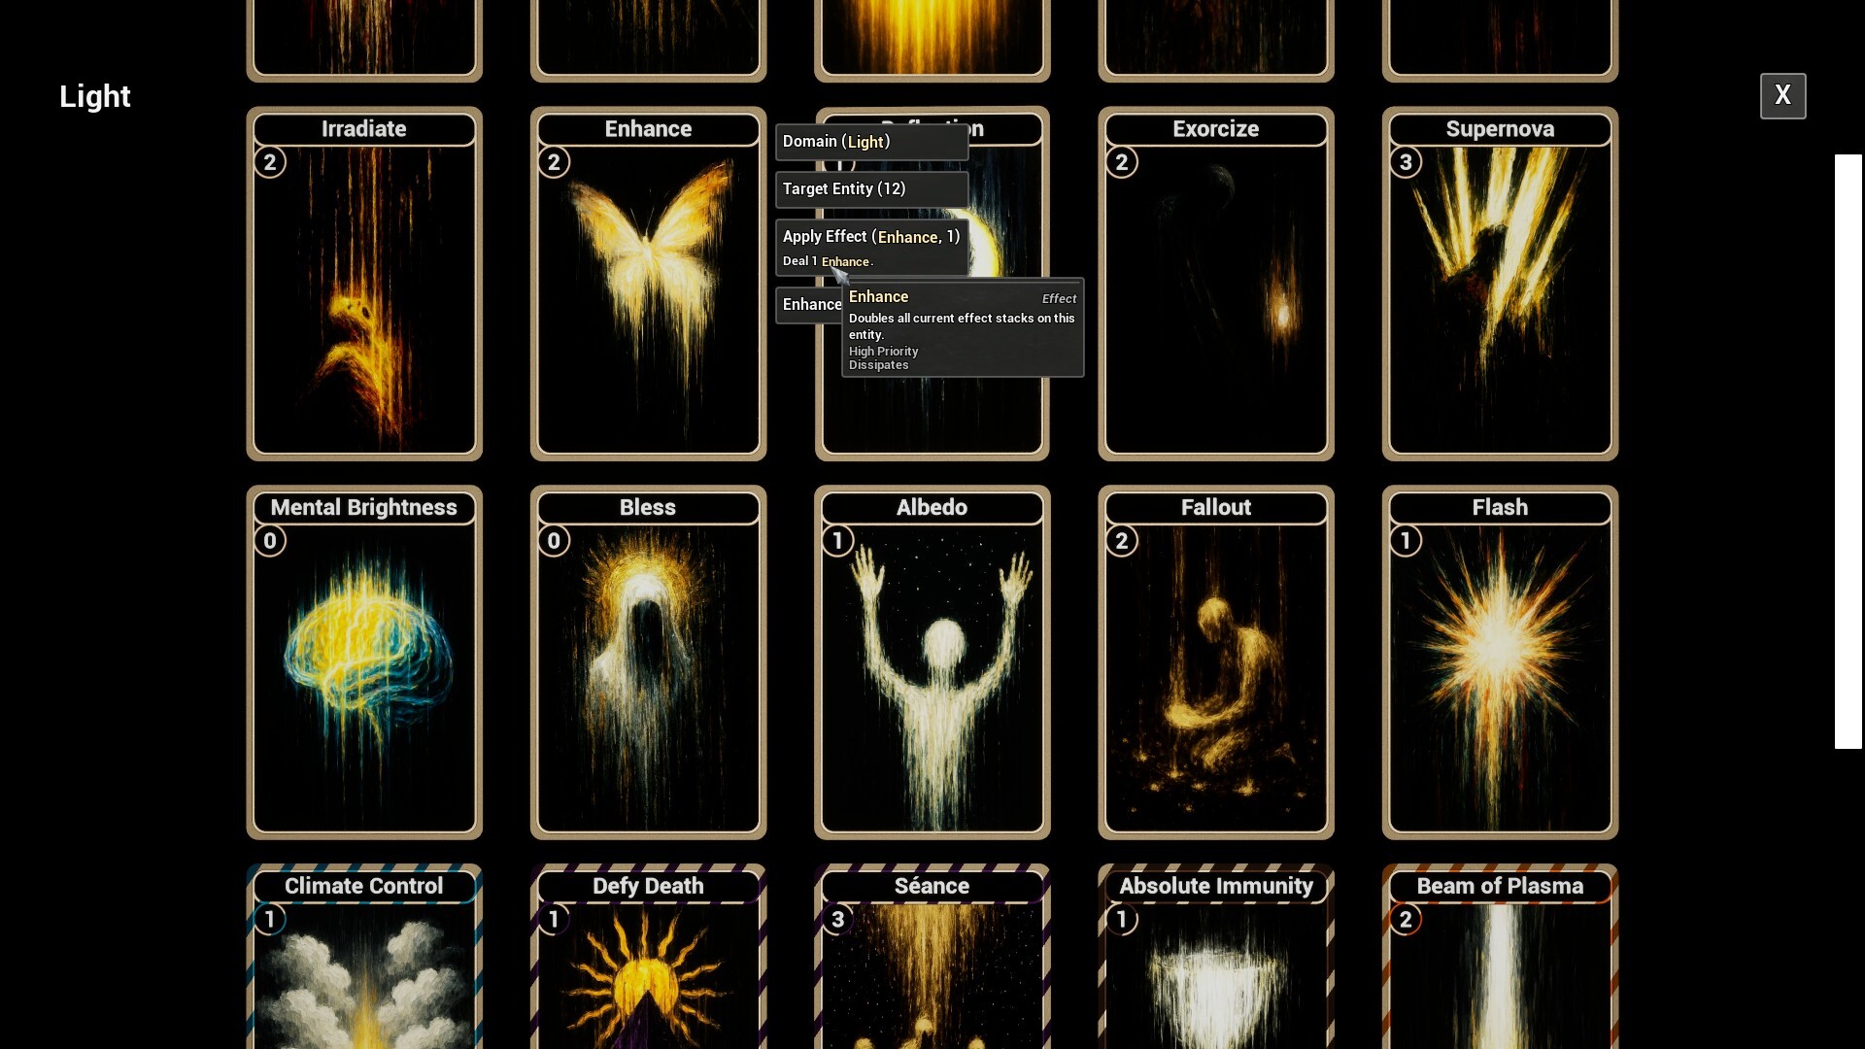
Task: Click the cost badge on Supernova card
Action: (1406, 162)
